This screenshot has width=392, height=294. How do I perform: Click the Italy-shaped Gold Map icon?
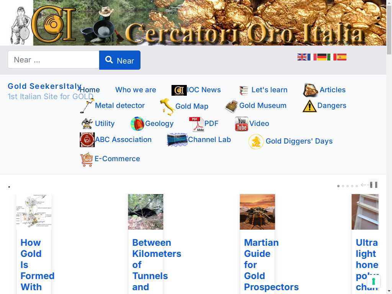coord(167,107)
